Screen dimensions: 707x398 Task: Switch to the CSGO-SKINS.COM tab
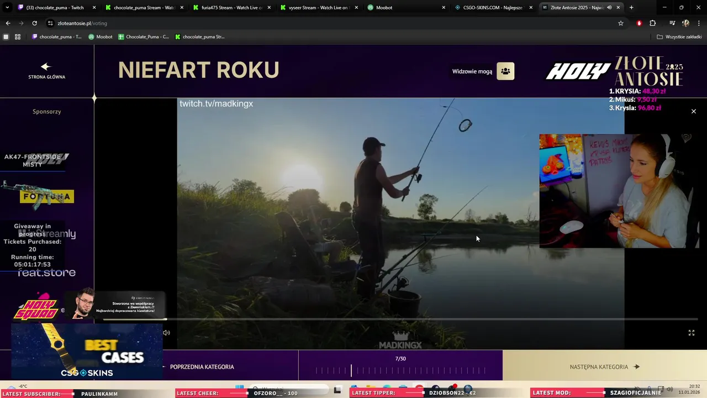point(494,8)
